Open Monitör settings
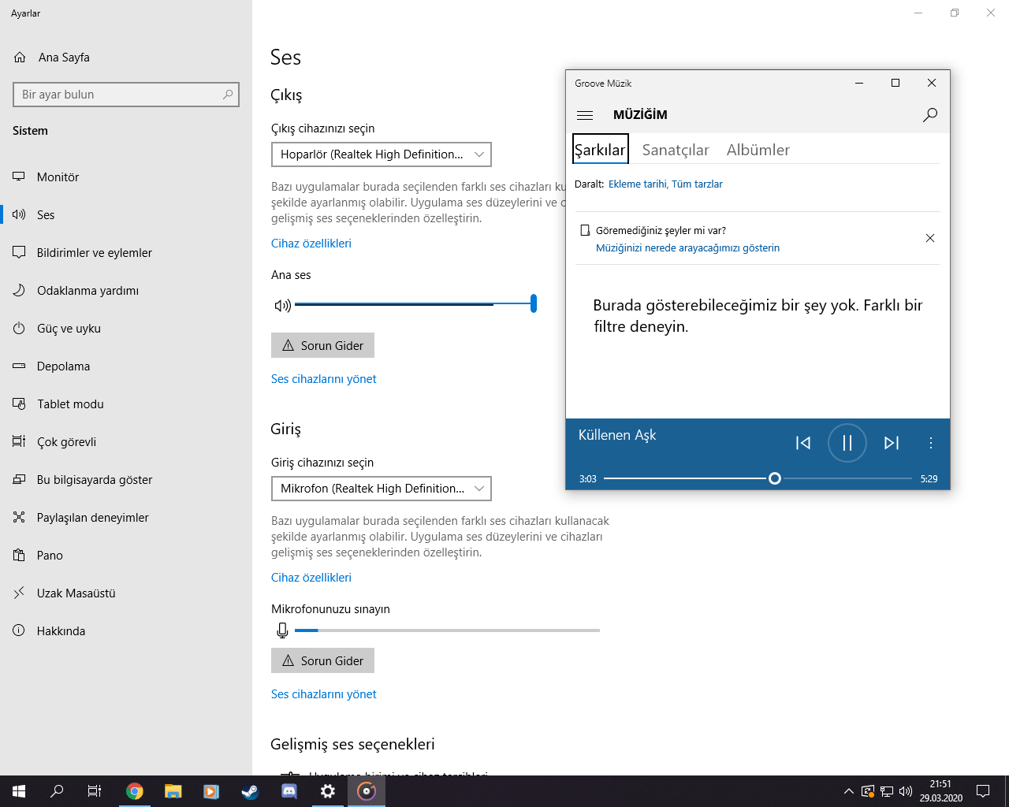Viewport: 1009px width, 807px height. (x=126, y=177)
